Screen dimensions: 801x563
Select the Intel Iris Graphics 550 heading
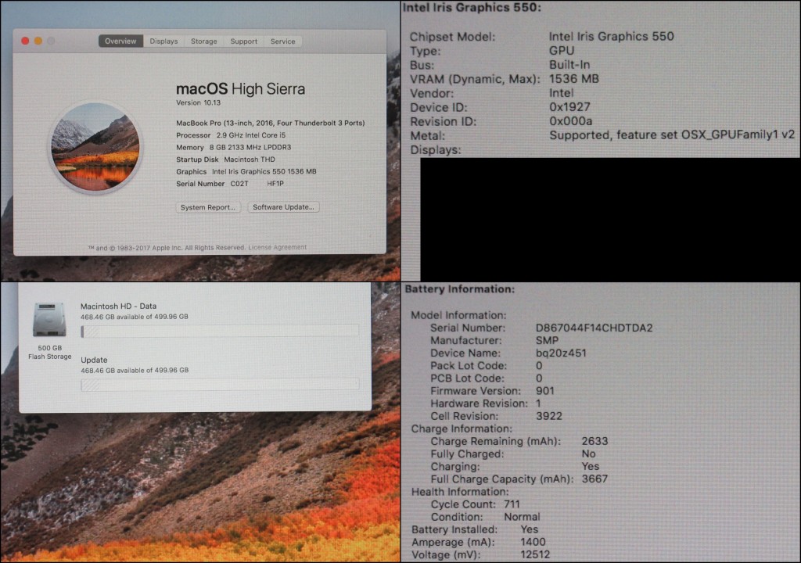pyautogui.click(x=472, y=8)
